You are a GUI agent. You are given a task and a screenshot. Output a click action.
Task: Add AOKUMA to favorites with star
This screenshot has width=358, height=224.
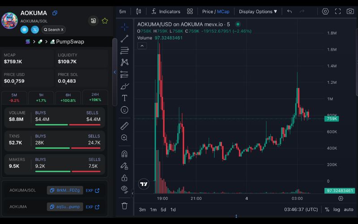pyautogui.click(x=105, y=21)
